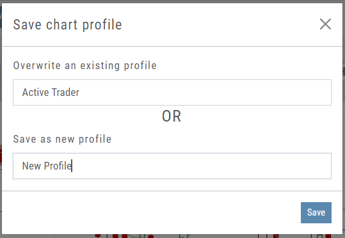Focus the New Profile name field

coord(172,166)
